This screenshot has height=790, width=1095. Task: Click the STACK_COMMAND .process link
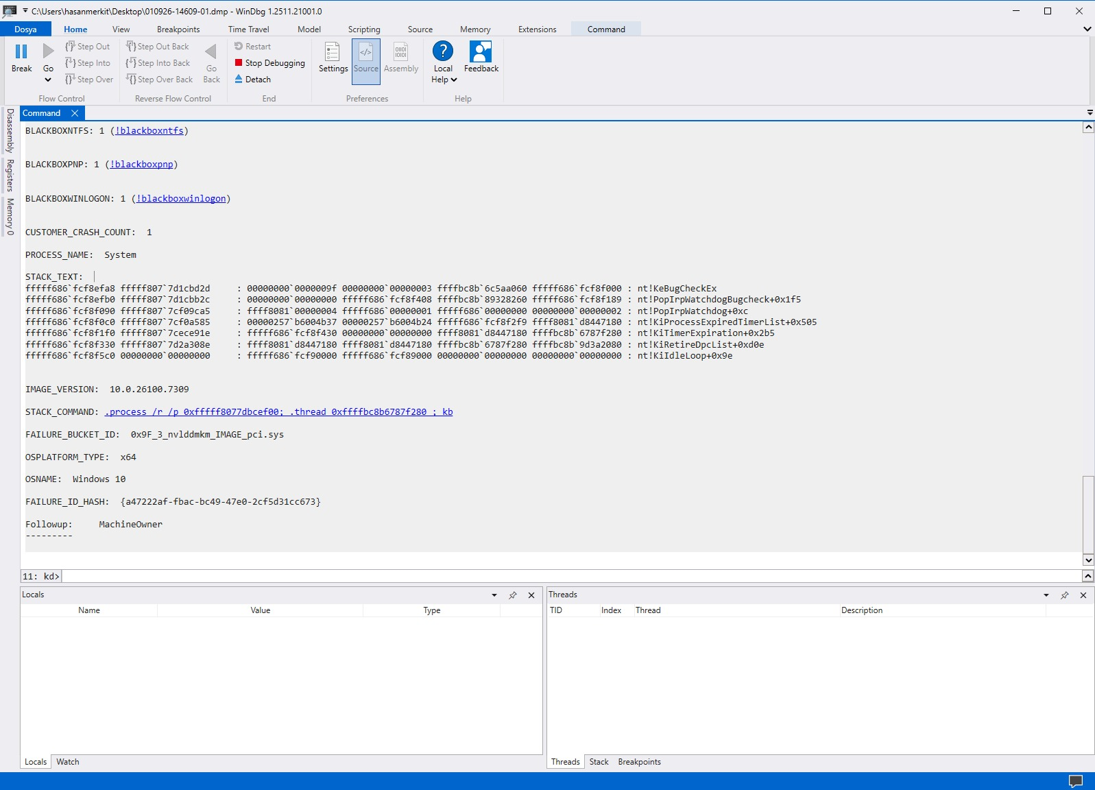[x=278, y=412]
